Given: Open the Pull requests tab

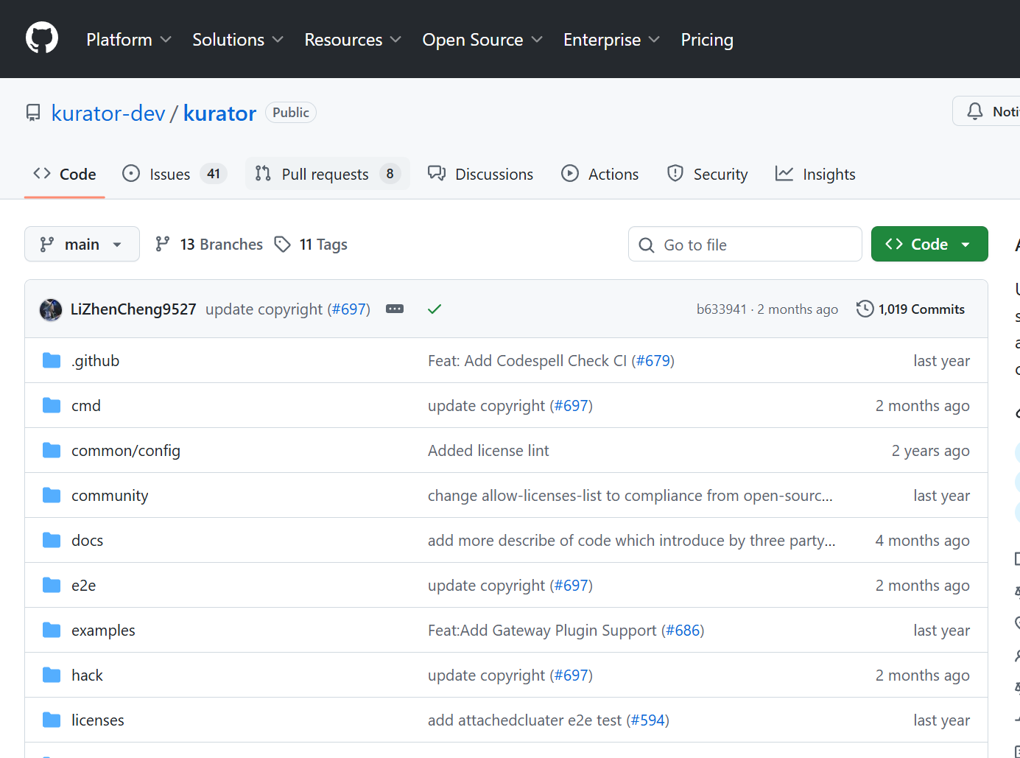Looking at the screenshot, I should [327, 174].
